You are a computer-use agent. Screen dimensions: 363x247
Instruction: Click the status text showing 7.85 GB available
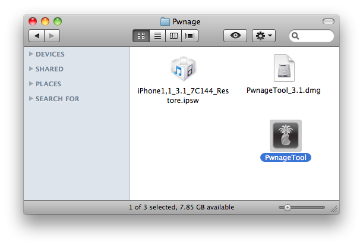tap(181, 207)
